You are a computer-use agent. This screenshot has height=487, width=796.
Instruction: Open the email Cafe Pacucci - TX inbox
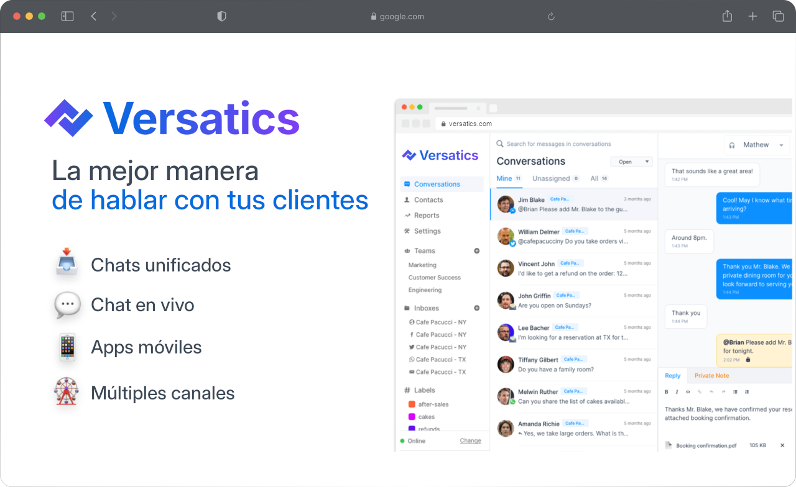(x=438, y=372)
